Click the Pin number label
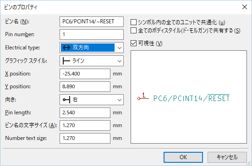 20,34
